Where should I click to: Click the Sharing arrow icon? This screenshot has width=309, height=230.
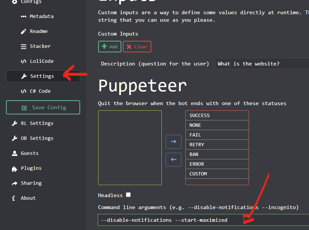[x=15, y=183]
